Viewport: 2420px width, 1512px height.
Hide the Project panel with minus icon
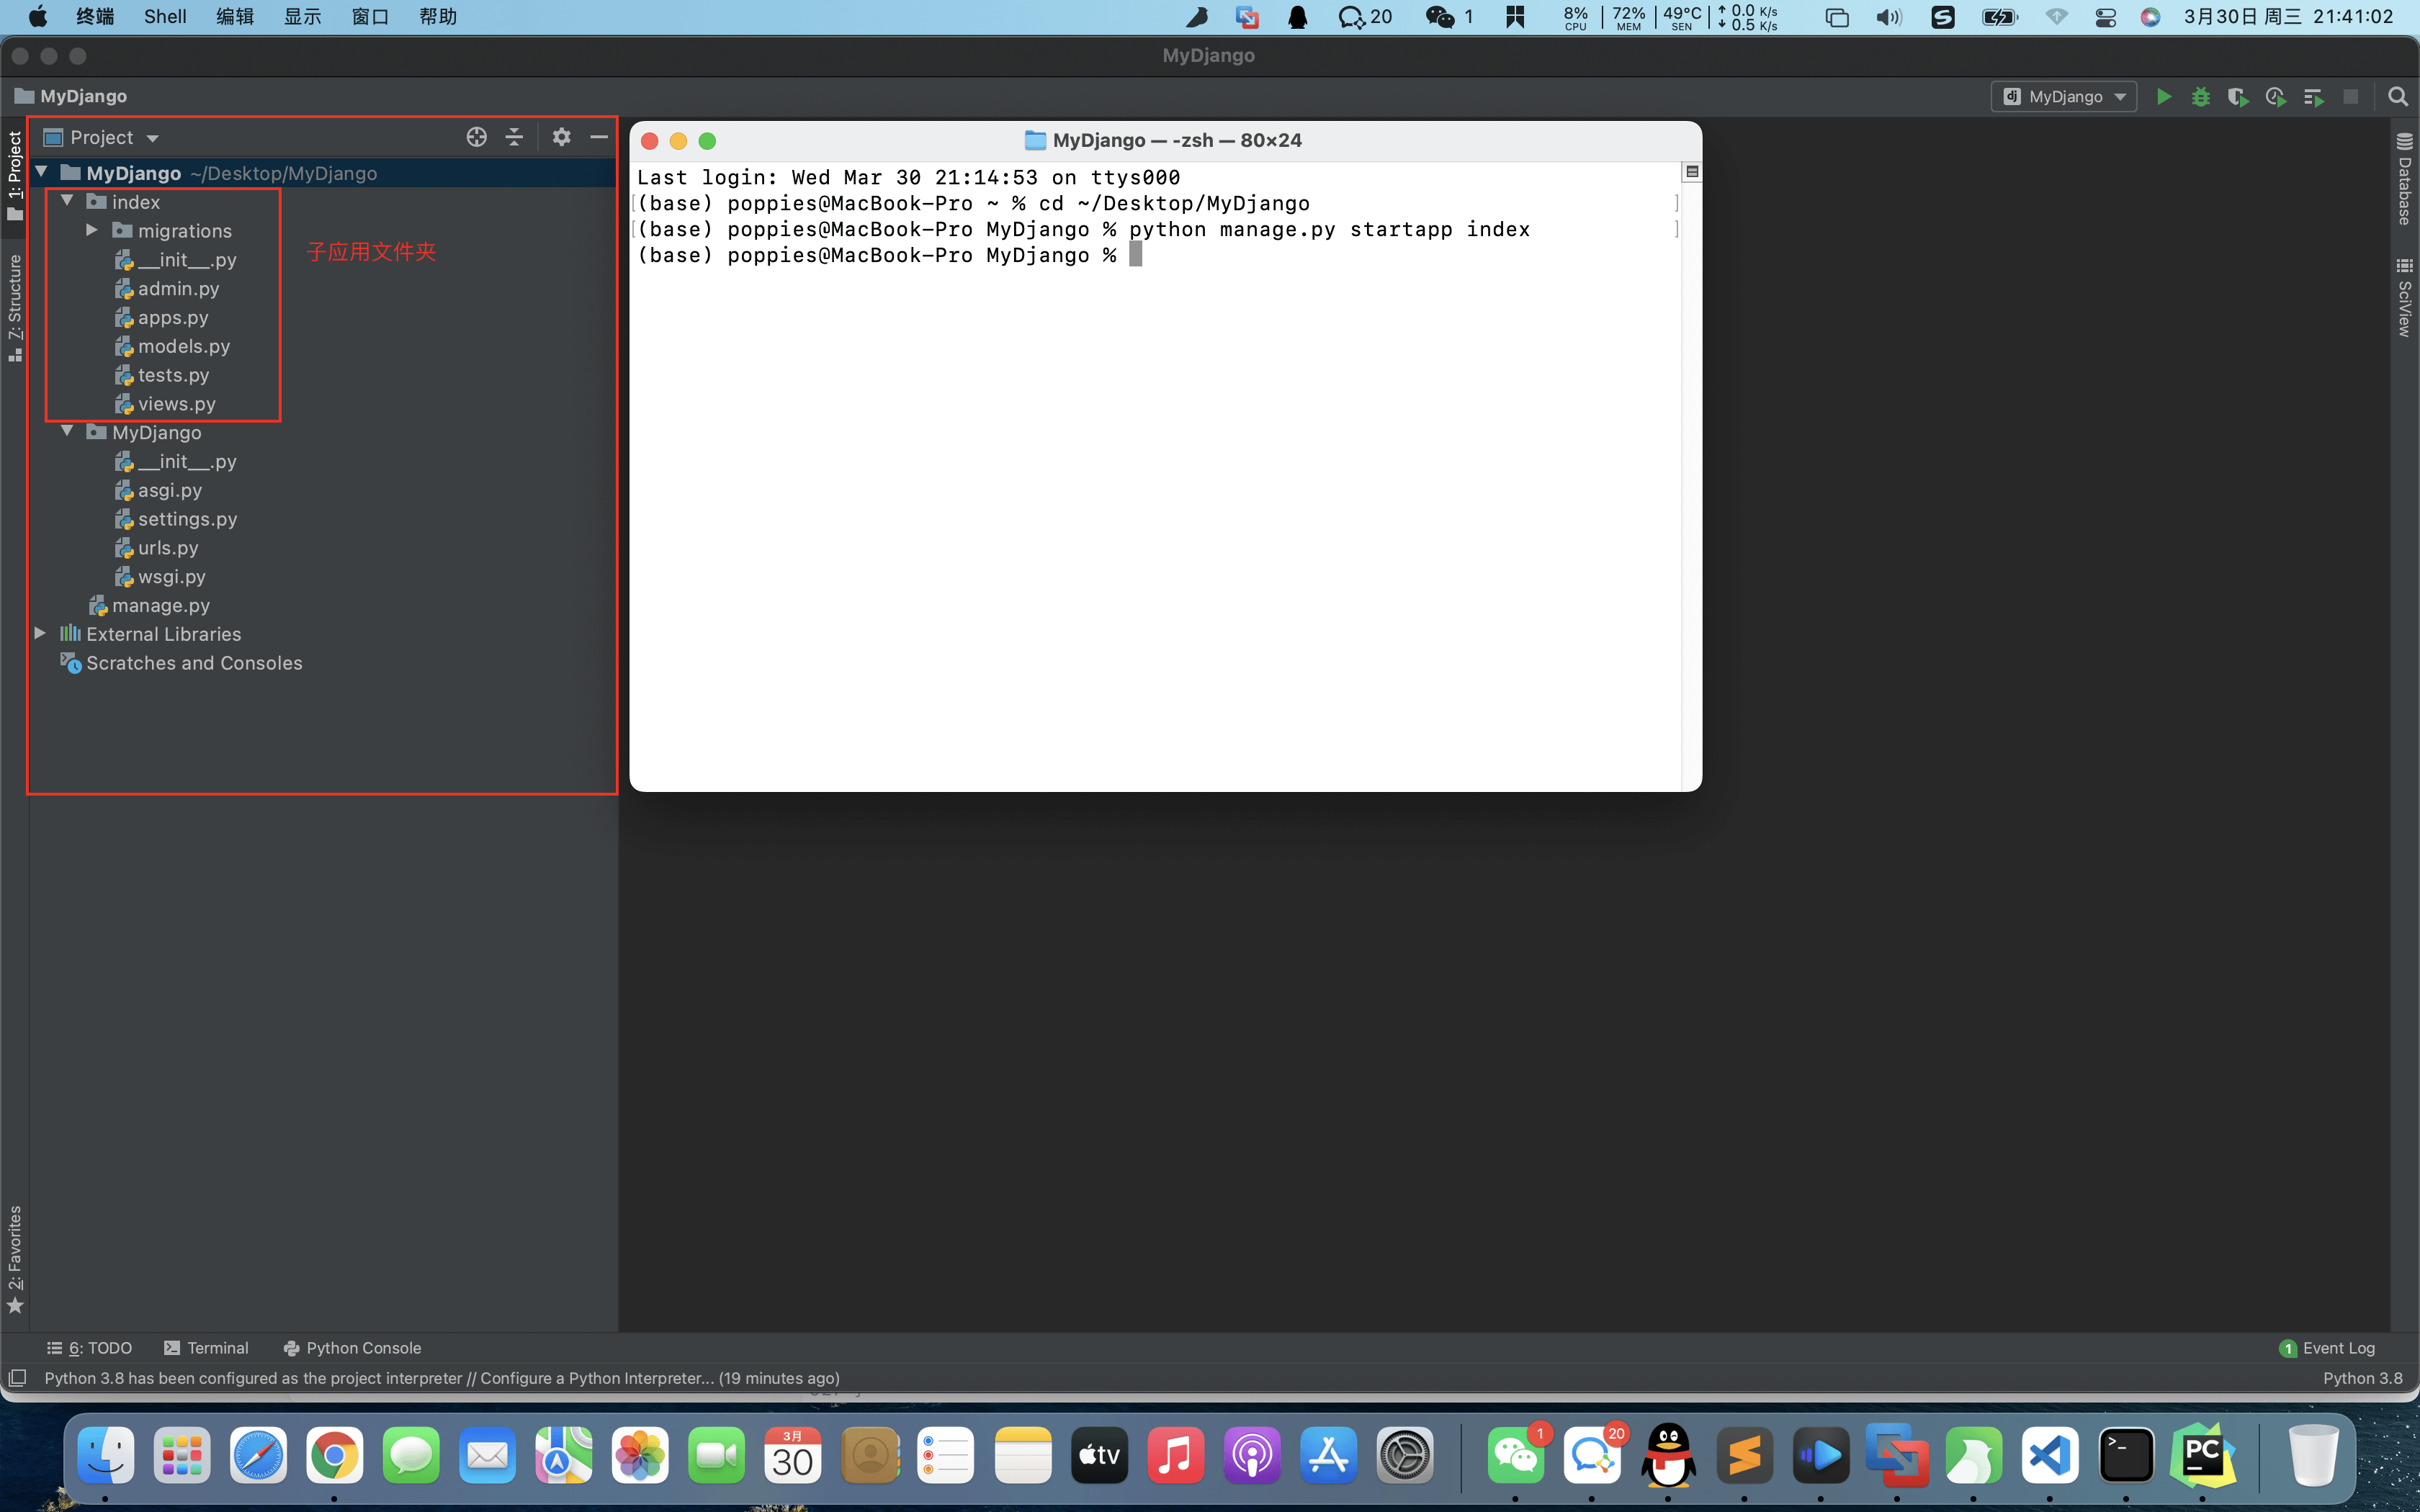(599, 137)
